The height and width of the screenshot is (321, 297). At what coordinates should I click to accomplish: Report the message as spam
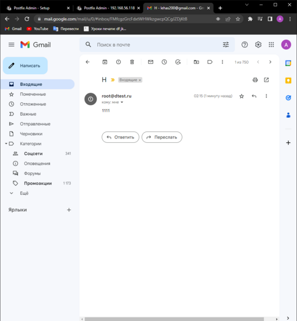click(x=118, y=62)
